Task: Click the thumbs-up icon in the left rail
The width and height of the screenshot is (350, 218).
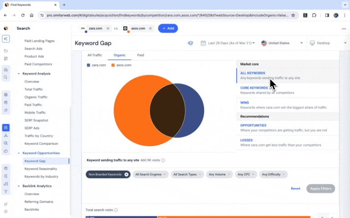Action: (6, 151)
